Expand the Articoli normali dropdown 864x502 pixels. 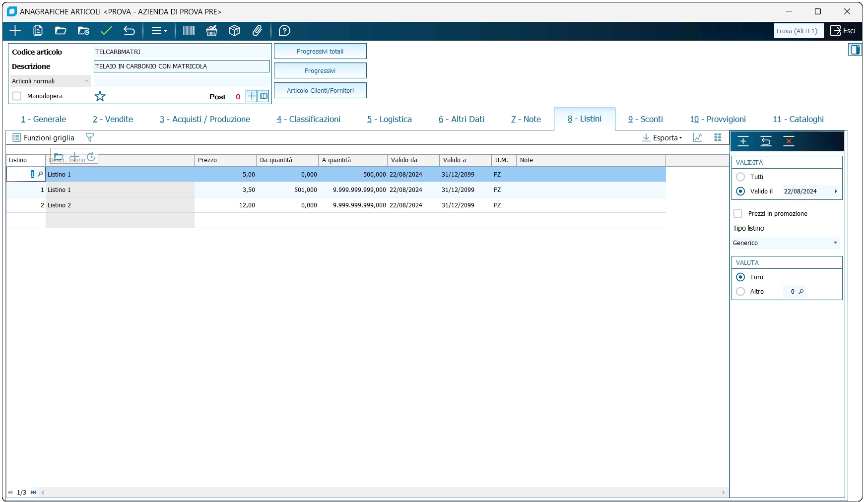(x=50, y=81)
